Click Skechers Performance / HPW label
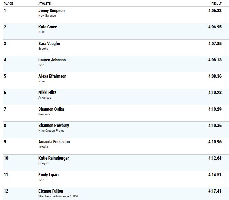229x200 pixels. click(59, 196)
